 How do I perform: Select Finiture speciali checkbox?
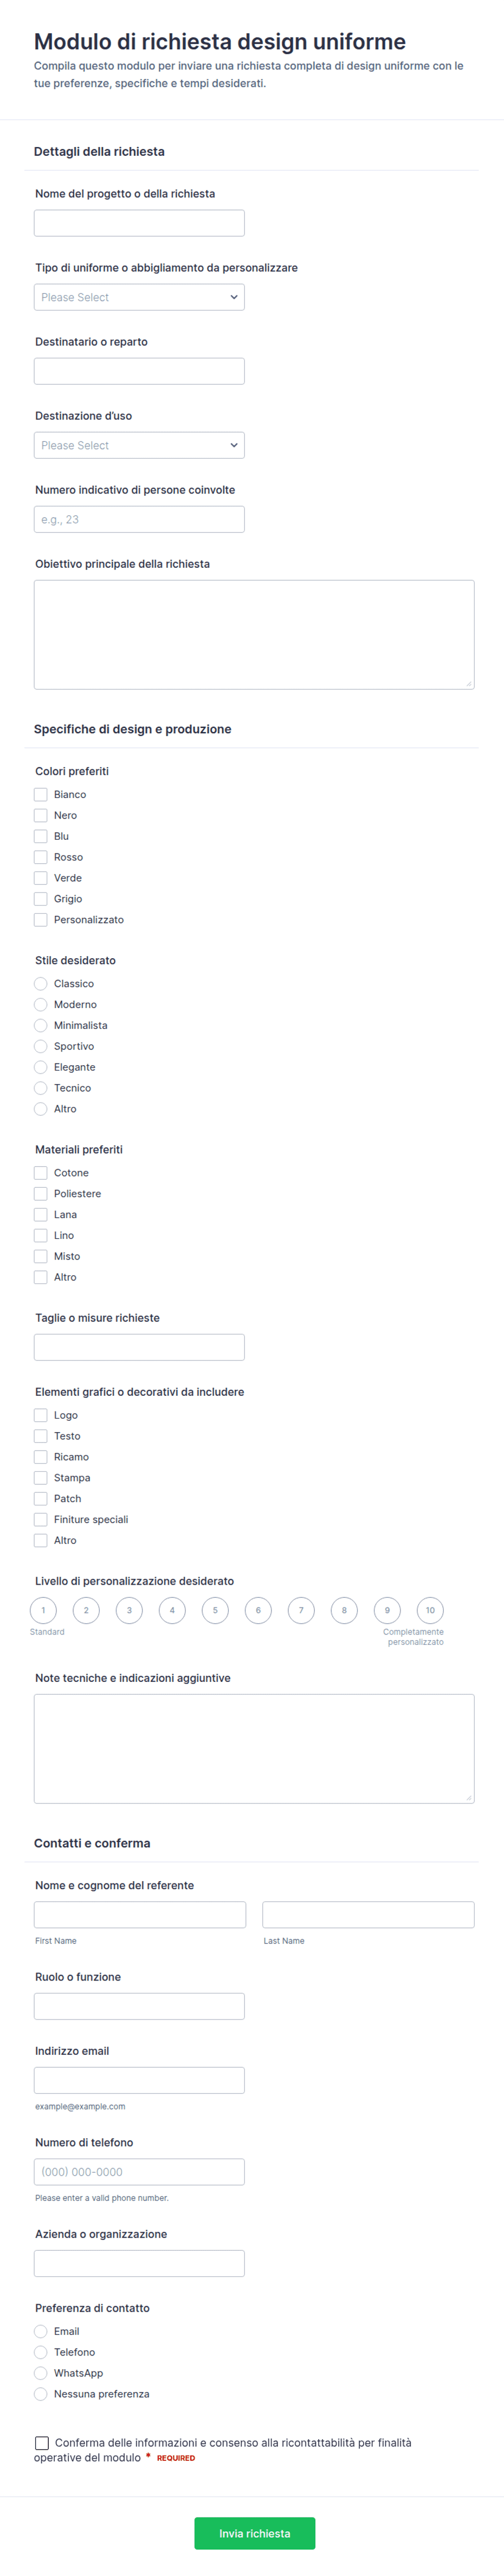tap(41, 1520)
